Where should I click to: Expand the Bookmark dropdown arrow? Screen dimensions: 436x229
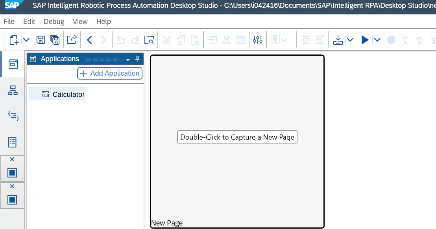coord(284,40)
